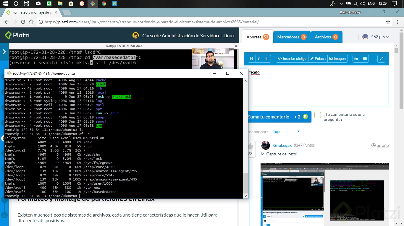Open Windows action center notifications
Viewport: 404px width, 226px height.
click(x=394, y=4)
